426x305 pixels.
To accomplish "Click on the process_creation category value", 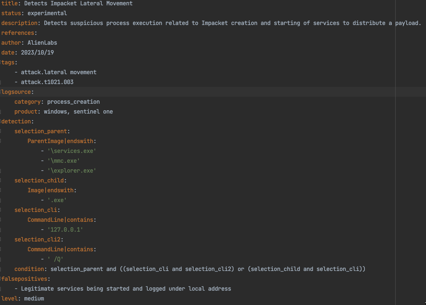I will [73, 102].
